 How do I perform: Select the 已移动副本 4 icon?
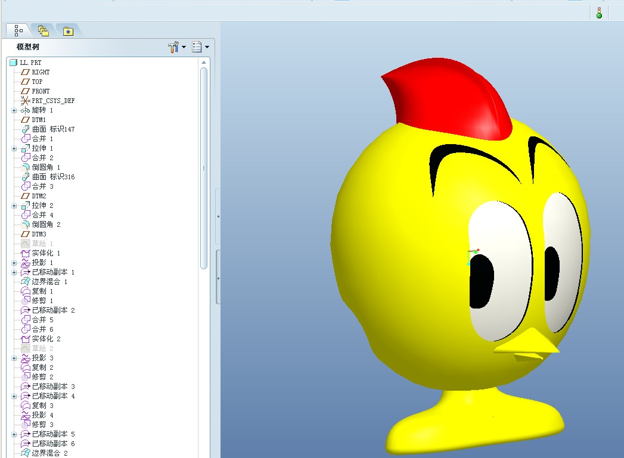(x=26, y=397)
